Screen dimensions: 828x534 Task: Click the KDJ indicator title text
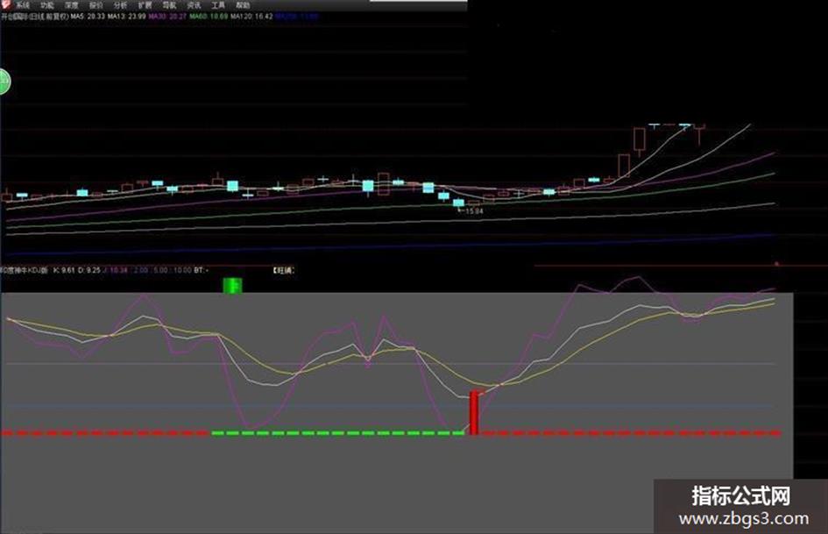pyautogui.click(x=25, y=270)
